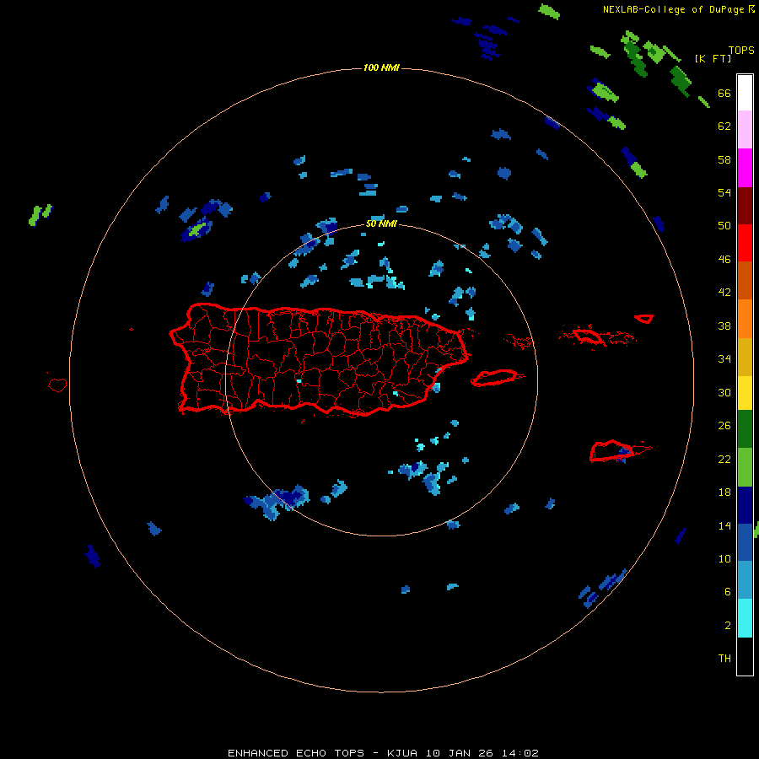The height and width of the screenshot is (759, 759).
Task: Click the 42 legend value
Action: pos(724,293)
